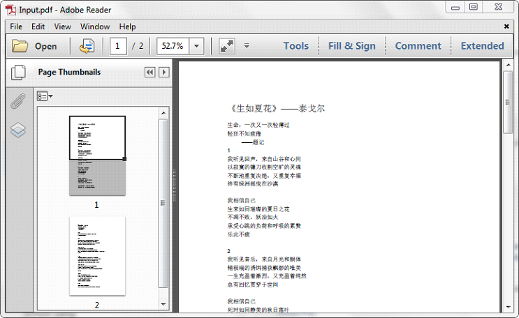
Task: Open the Layers panel icon
Action: (18, 130)
